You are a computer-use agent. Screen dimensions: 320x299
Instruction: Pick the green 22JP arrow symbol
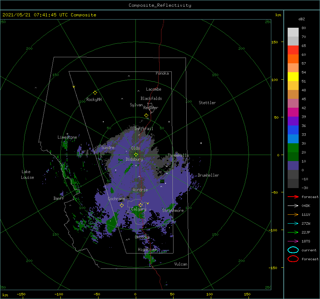coord(293,232)
